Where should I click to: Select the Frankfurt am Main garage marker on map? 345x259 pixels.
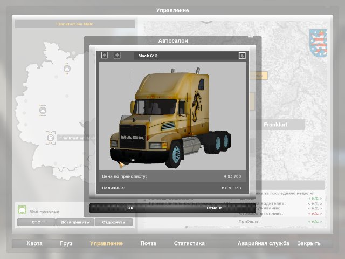click(x=51, y=138)
